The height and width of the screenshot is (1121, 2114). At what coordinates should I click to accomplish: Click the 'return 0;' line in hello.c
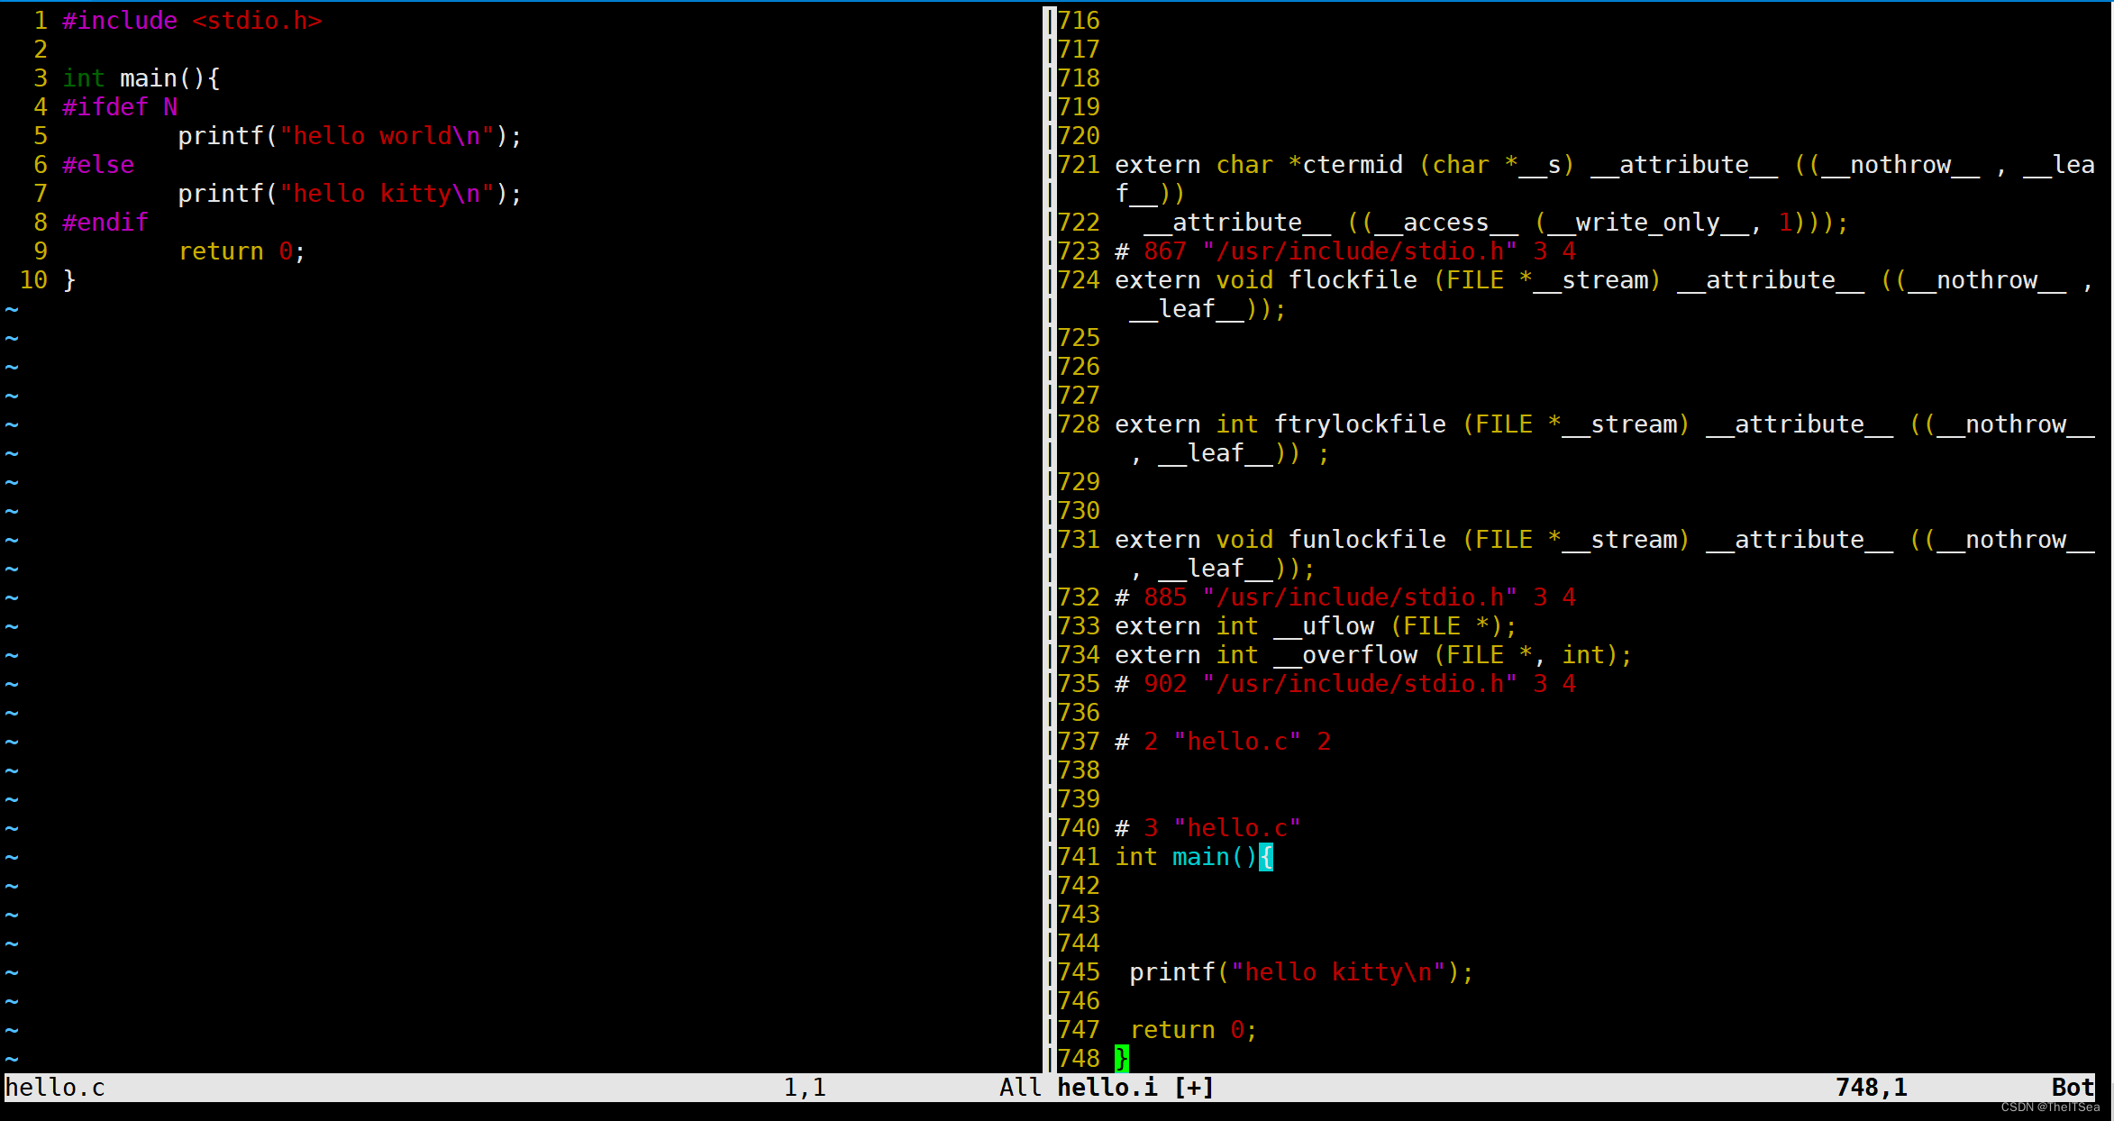[242, 251]
